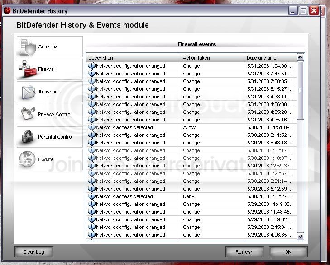Image resolution: width=330 pixels, height=265 pixels.
Task: Click info icon for 5/31/2008 4:36:00 event
Action: [x=91, y=104]
